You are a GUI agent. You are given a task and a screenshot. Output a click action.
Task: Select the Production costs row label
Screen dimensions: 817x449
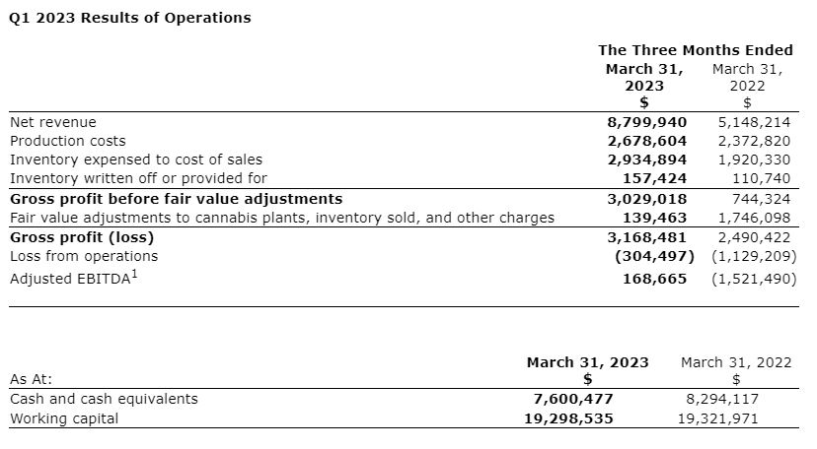click(x=68, y=141)
